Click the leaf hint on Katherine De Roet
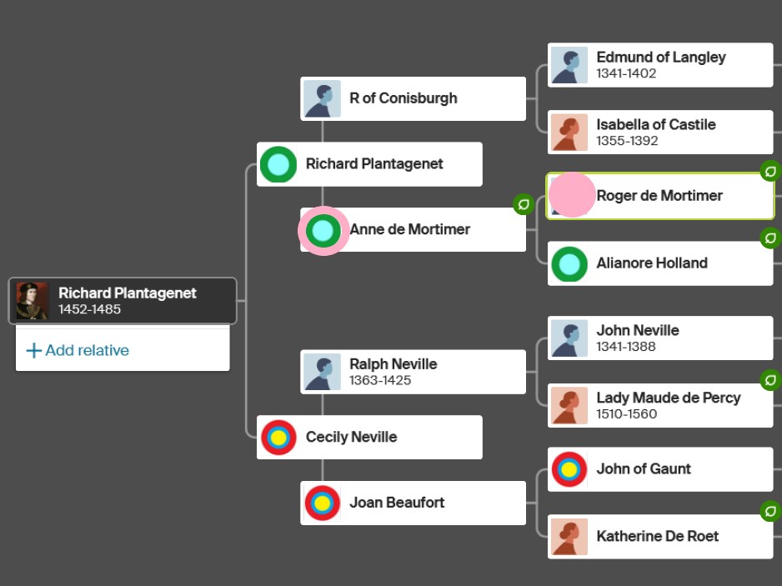The height and width of the screenshot is (586, 782). point(769,511)
